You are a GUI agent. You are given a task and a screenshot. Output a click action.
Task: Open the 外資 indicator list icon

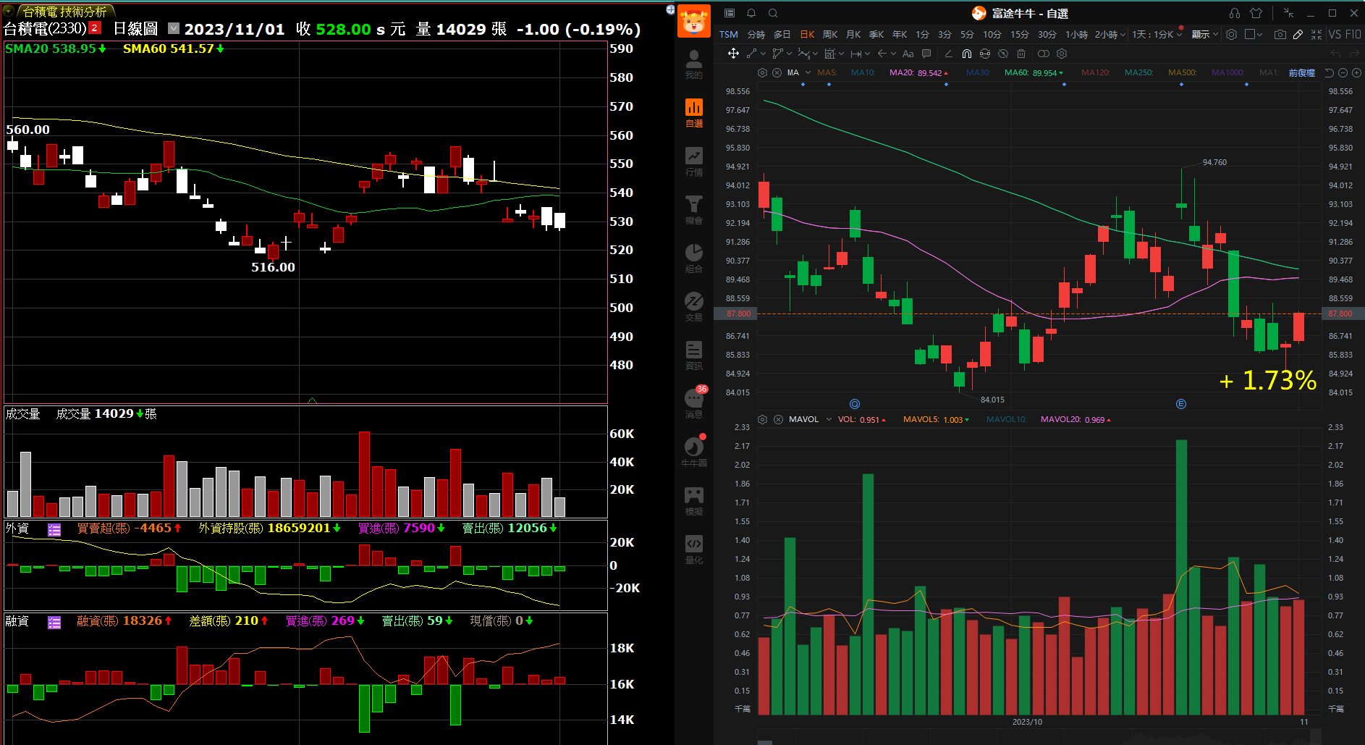tap(54, 529)
